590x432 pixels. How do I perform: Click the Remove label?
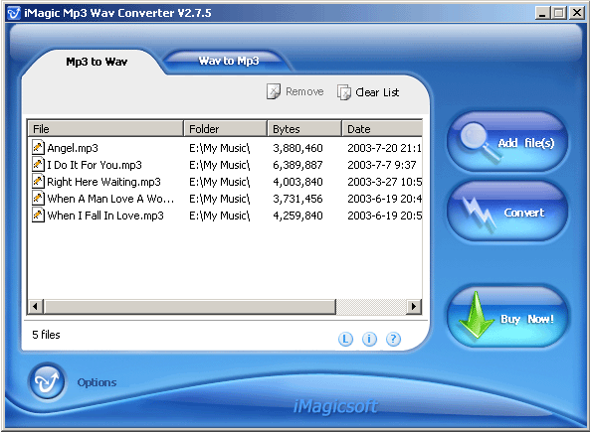tap(304, 91)
